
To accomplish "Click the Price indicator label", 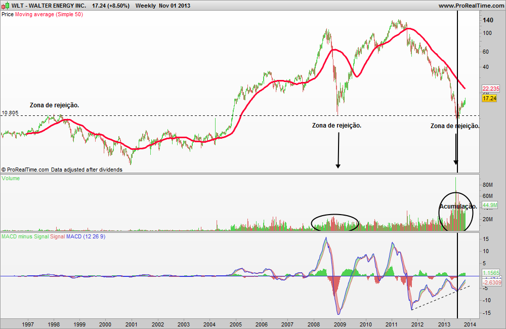I will (x=8, y=14).
